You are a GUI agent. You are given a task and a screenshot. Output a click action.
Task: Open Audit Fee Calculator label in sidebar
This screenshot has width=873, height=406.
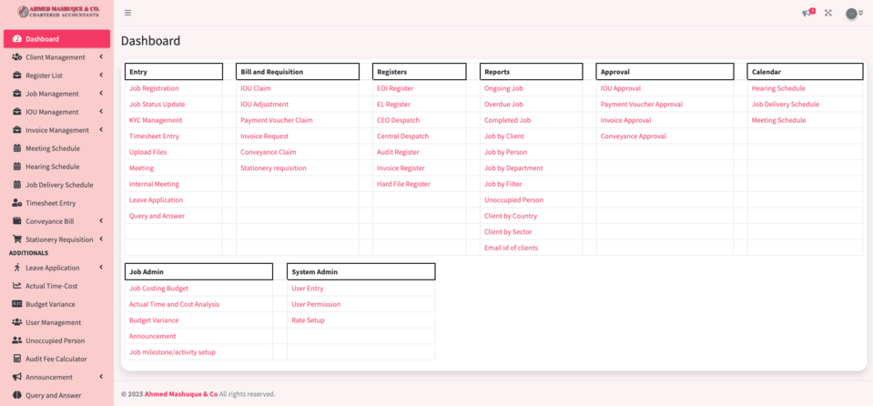[56, 359]
